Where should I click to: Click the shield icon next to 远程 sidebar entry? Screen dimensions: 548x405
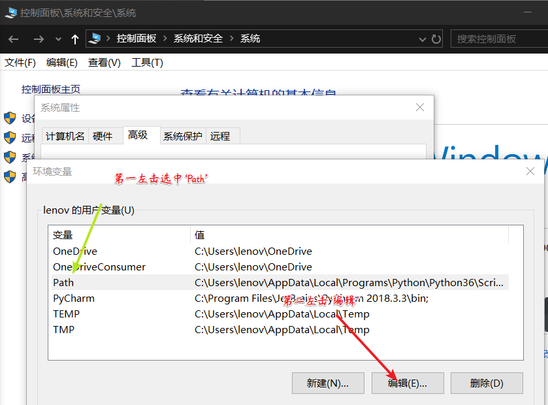coord(9,138)
